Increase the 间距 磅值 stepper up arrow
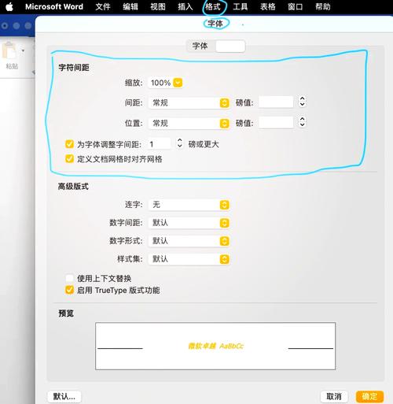The image size is (393, 404). point(302,98)
